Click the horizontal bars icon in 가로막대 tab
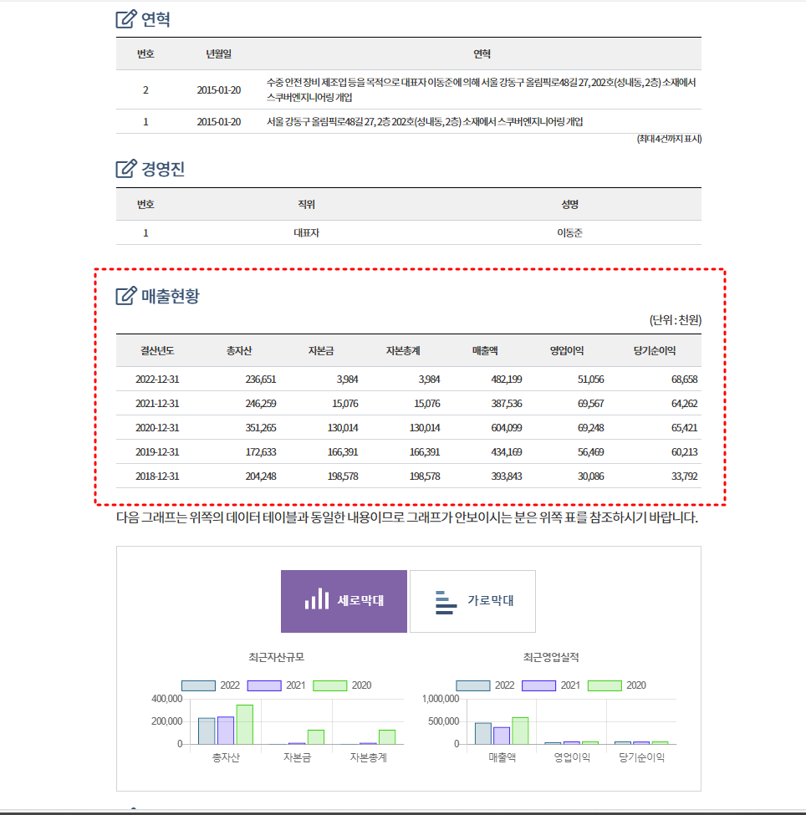 point(446,602)
